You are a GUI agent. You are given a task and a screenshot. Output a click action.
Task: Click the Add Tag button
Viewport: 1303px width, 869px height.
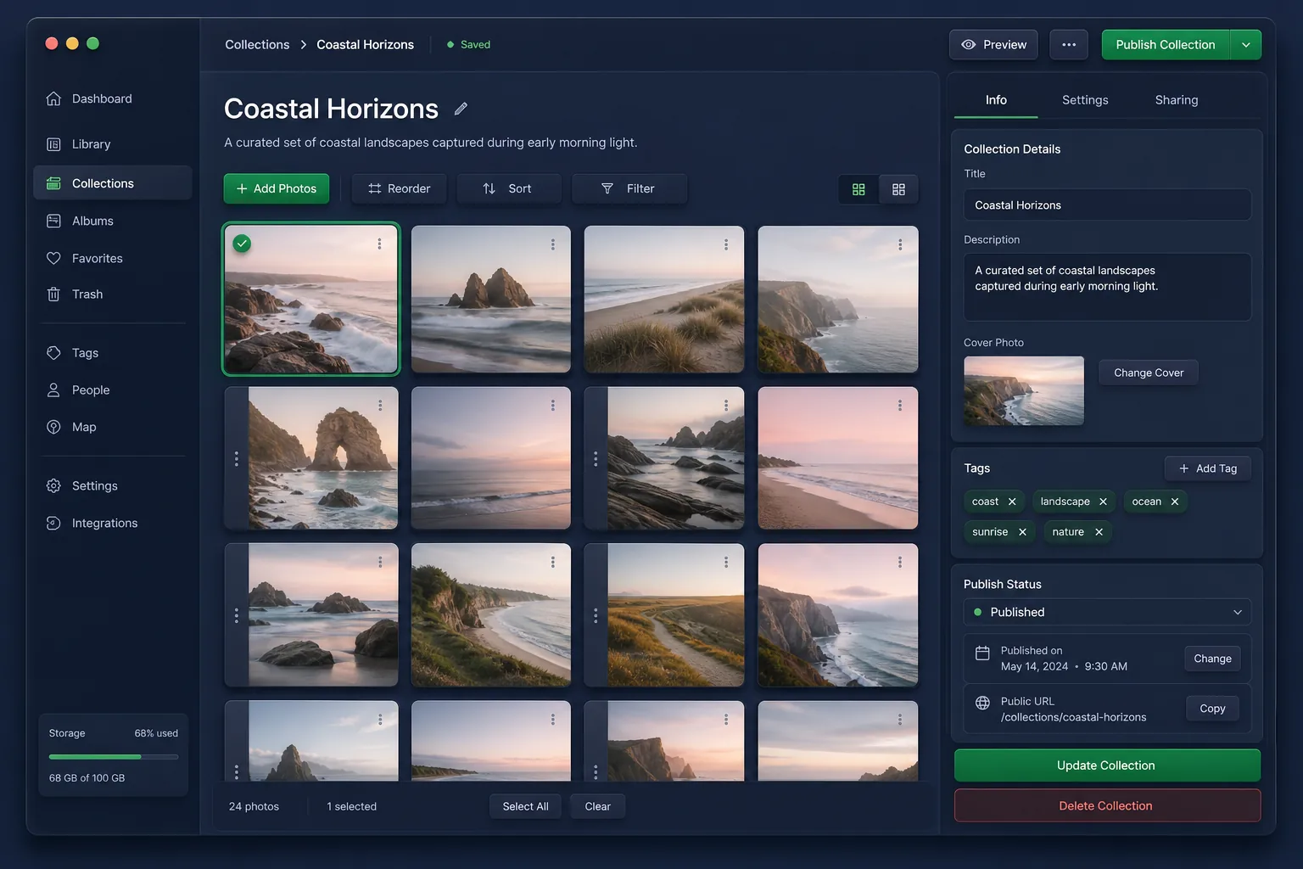pyautogui.click(x=1207, y=468)
